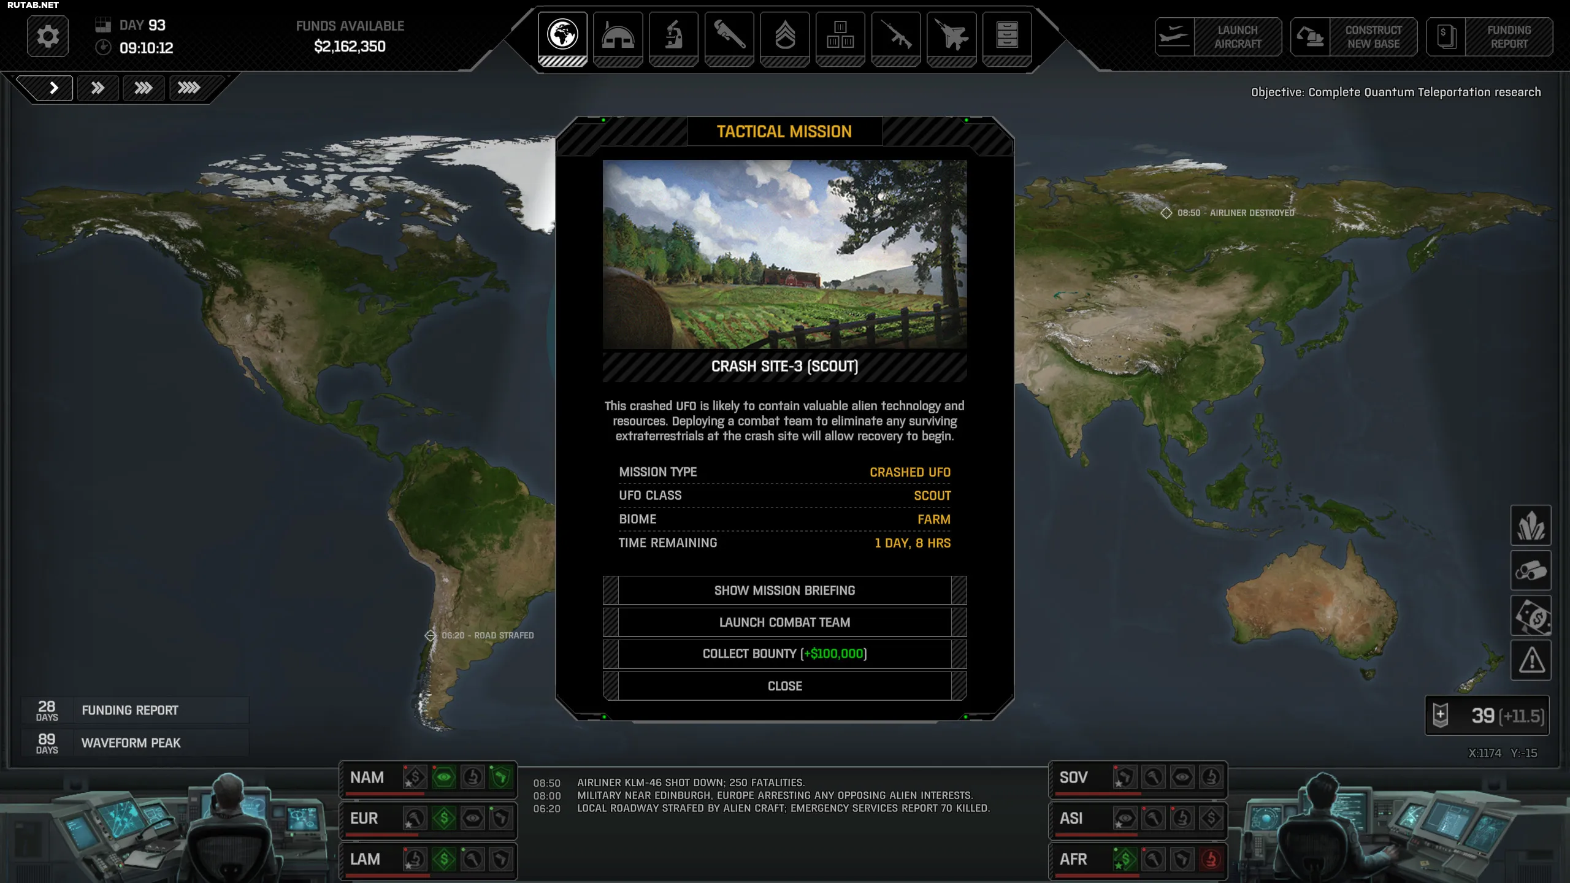Open the research microscope tab
1570x883 pixels.
click(x=673, y=36)
